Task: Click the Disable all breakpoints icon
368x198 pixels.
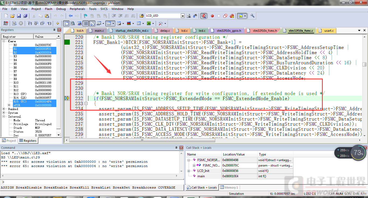Action: coord(225,16)
